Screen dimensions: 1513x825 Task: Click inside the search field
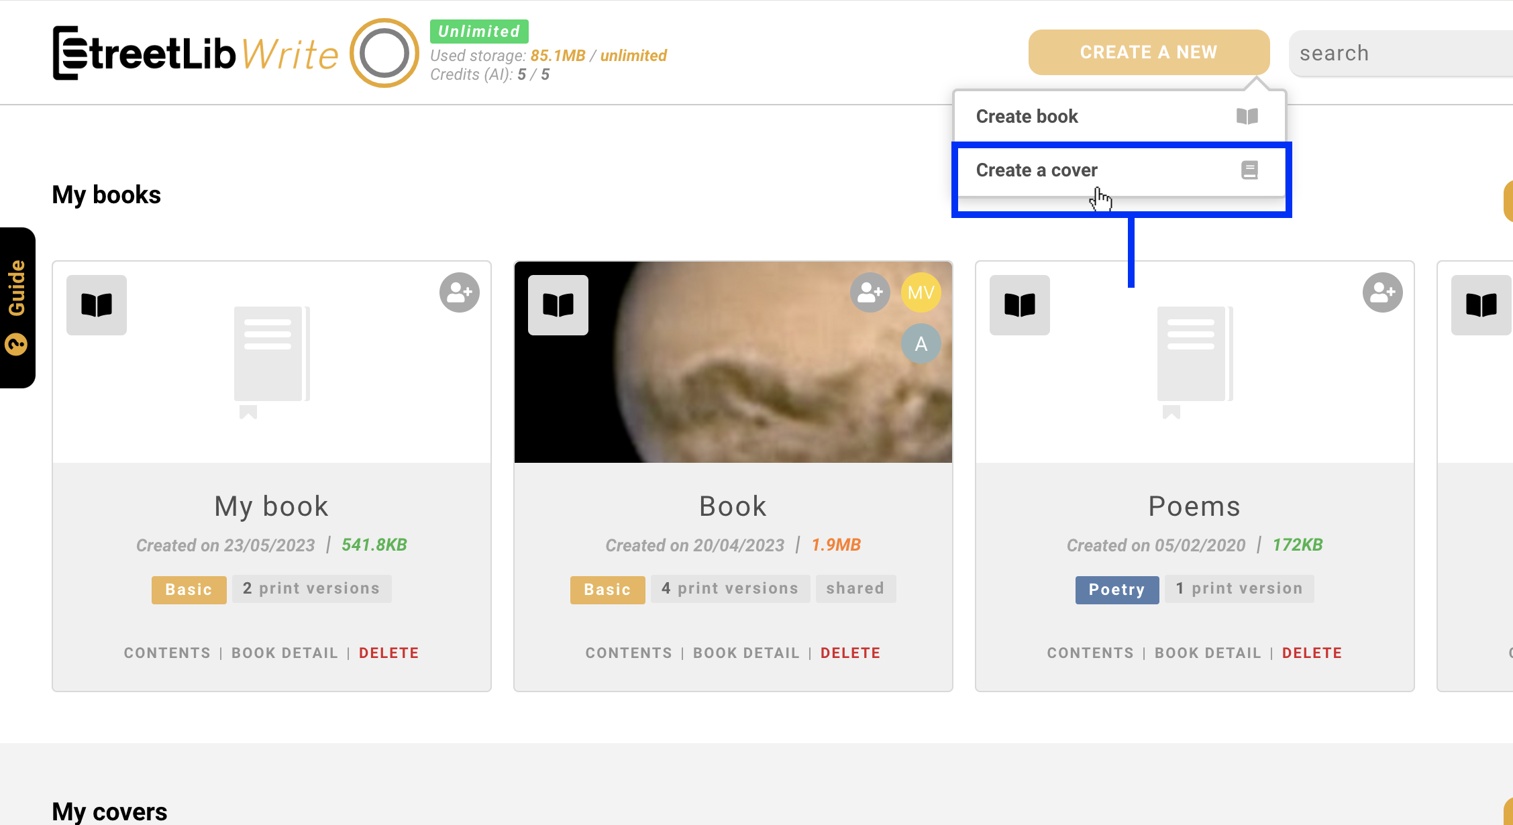click(1402, 52)
